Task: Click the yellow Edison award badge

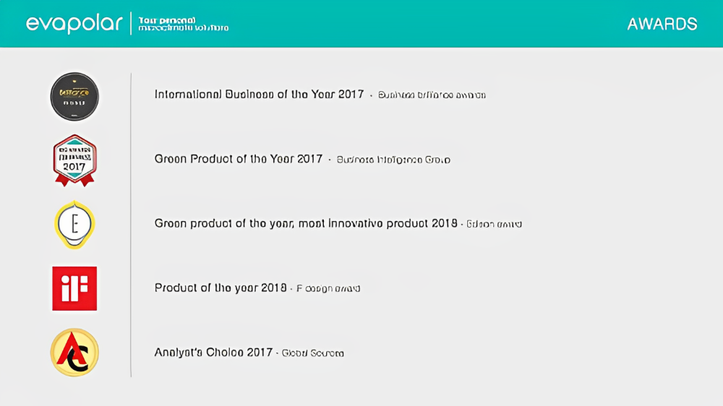Action: point(74,225)
